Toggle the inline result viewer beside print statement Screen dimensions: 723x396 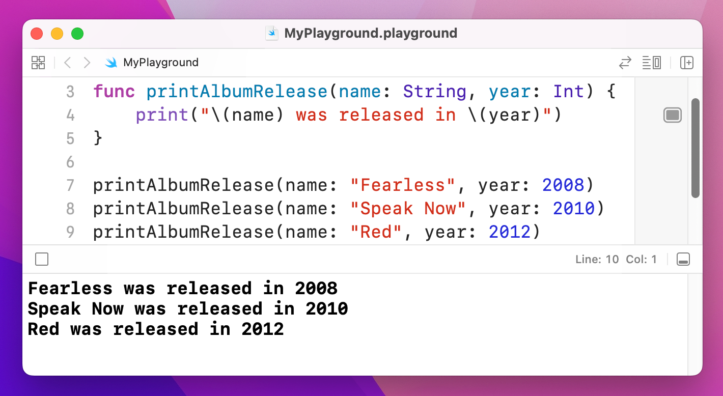pyautogui.click(x=673, y=115)
